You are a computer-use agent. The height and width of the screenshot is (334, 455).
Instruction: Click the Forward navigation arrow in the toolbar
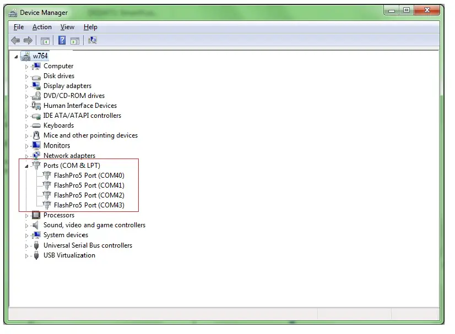pyautogui.click(x=28, y=40)
